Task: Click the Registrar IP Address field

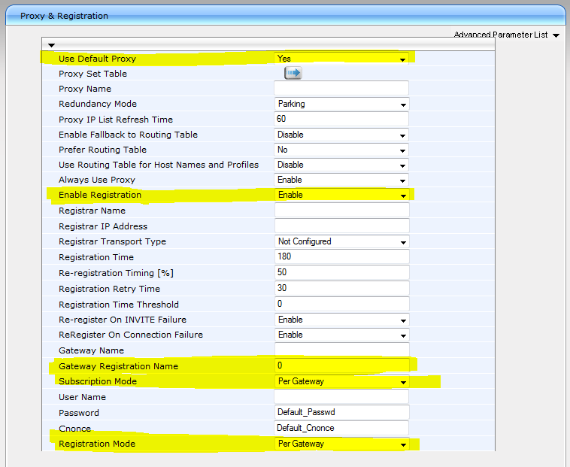Action: (x=342, y=226)
